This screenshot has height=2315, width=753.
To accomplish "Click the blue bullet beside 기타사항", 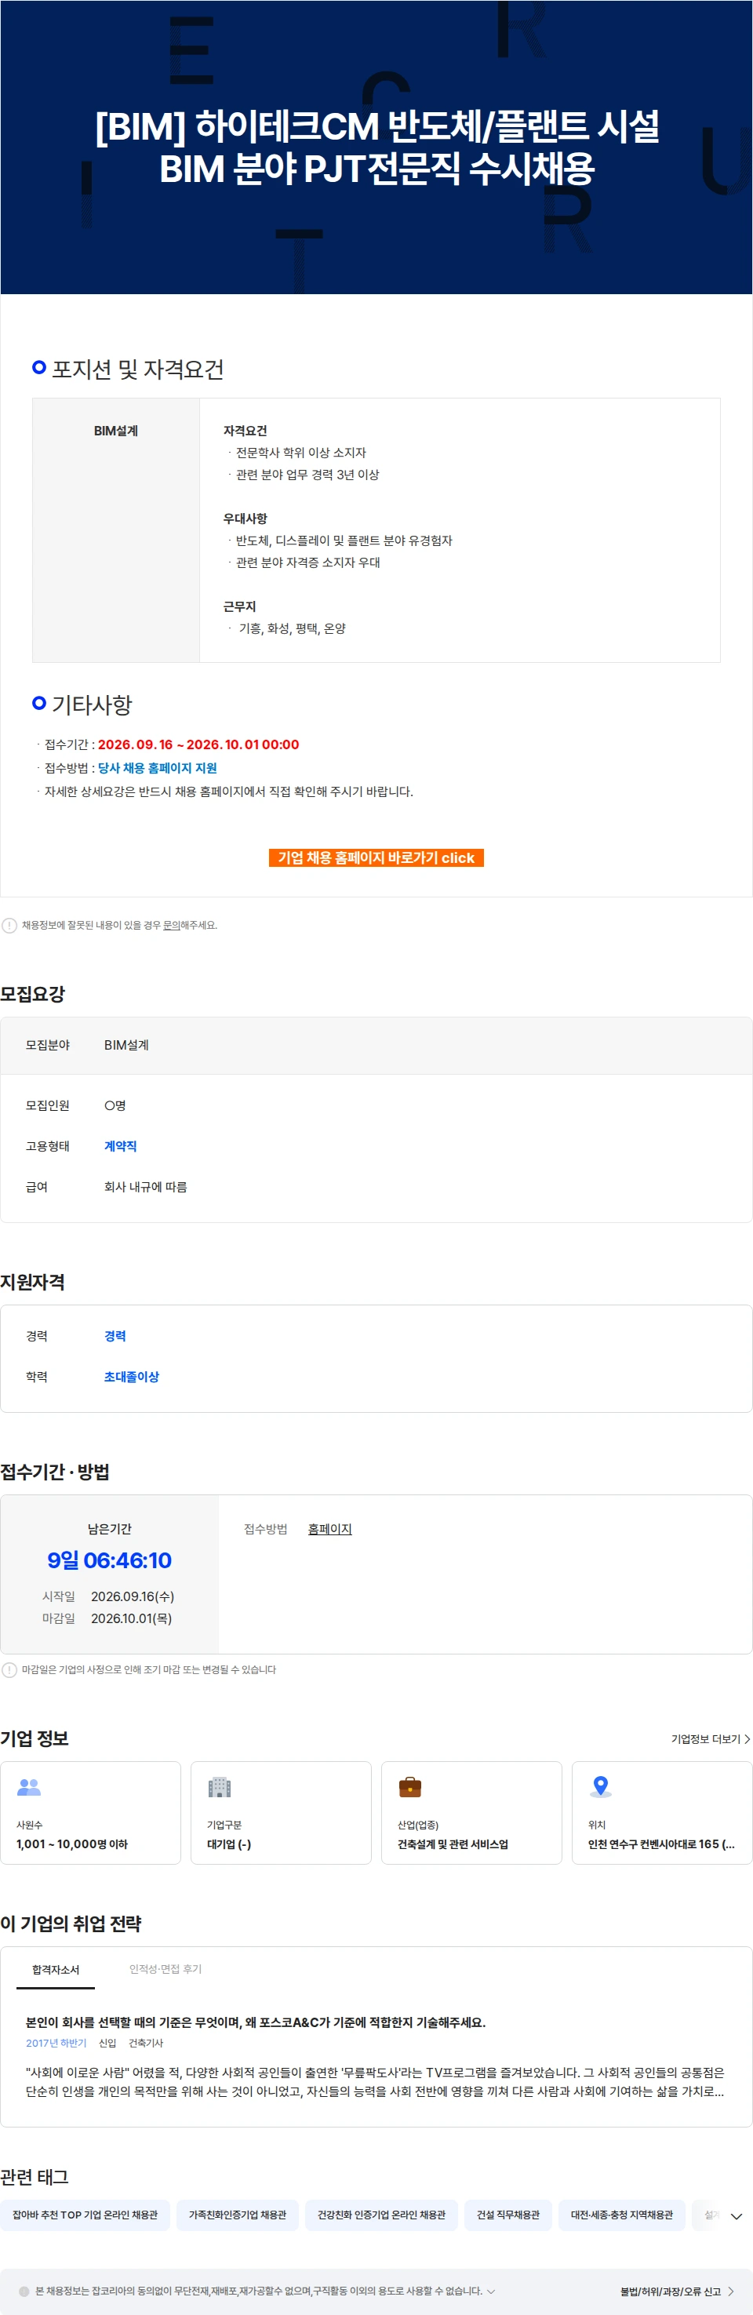I will click(38, 703).
